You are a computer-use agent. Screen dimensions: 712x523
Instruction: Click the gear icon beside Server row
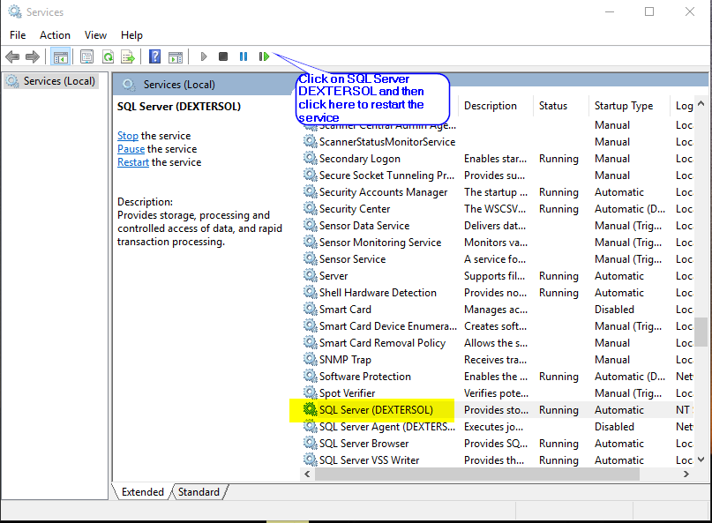(311, 275)
